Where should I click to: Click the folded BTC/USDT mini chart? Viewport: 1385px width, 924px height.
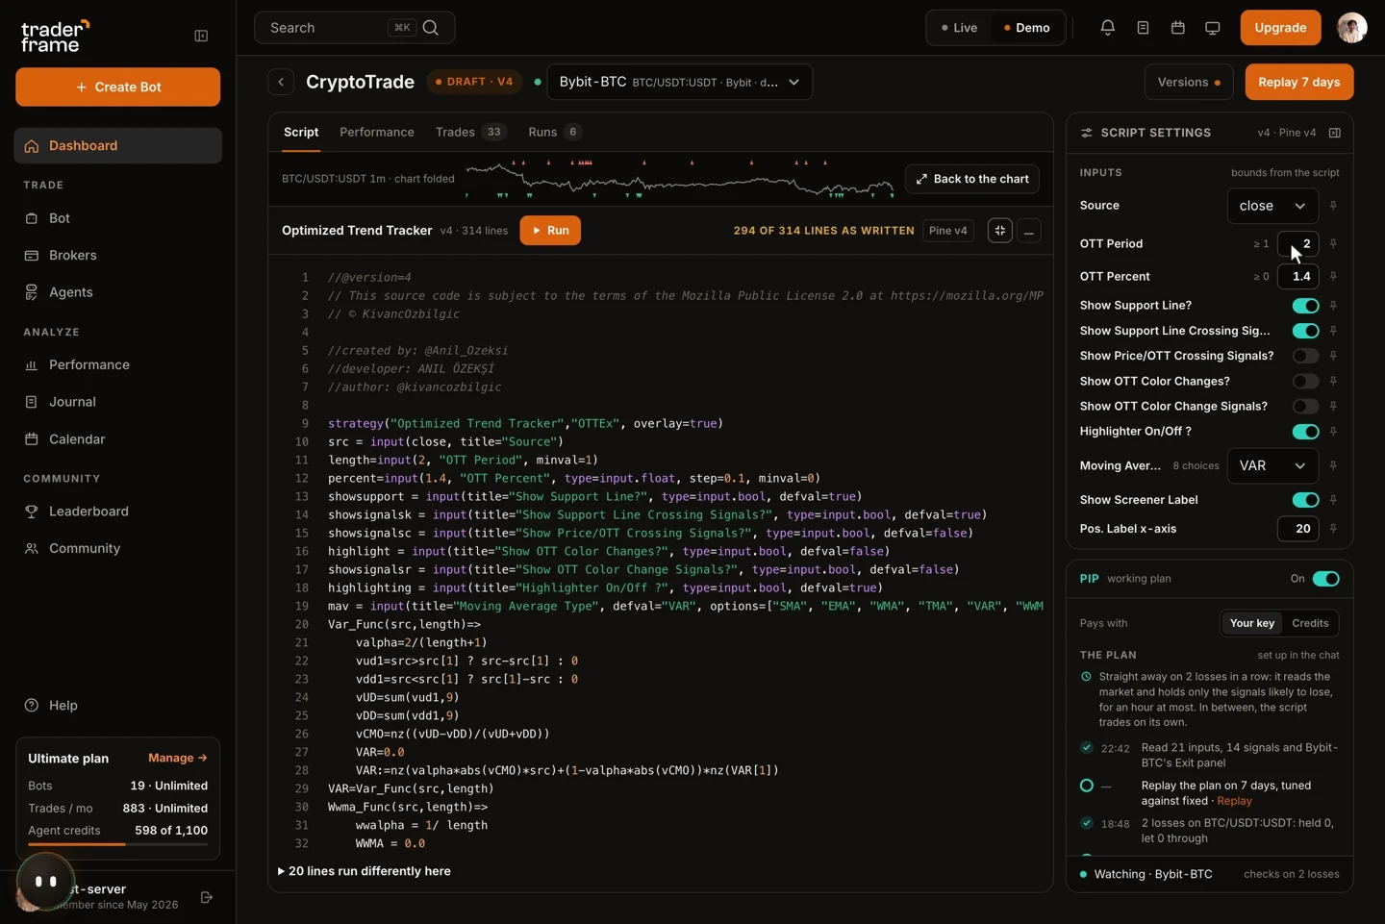click(680, 179)
